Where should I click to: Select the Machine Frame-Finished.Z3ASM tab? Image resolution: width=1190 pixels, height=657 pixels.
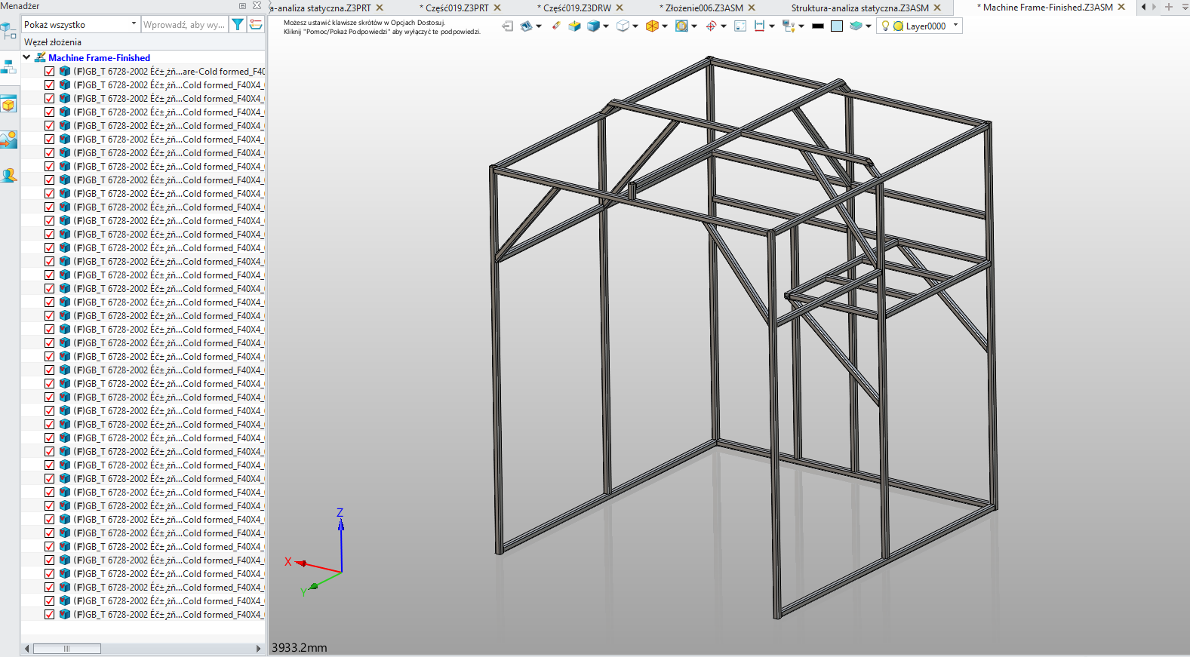pos(1045,8)
